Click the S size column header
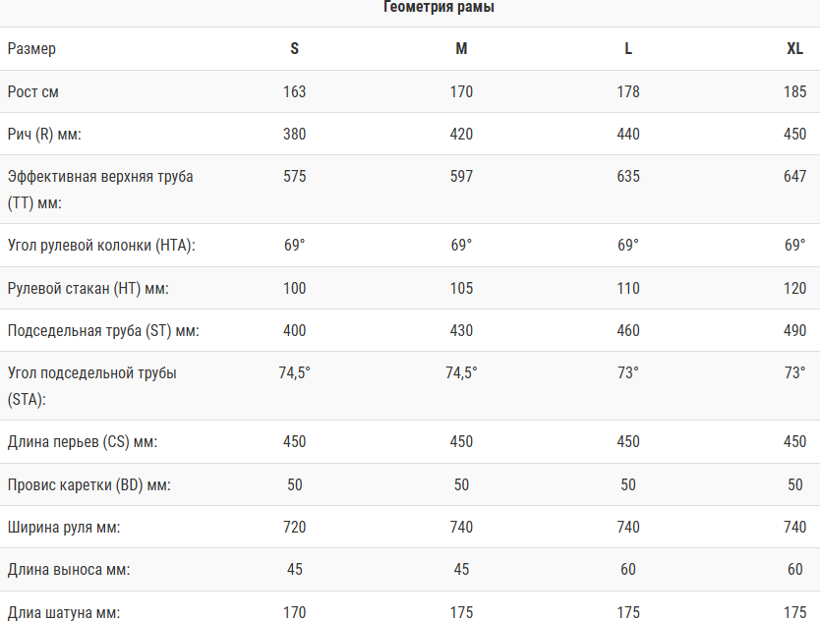 pos(295,49)
